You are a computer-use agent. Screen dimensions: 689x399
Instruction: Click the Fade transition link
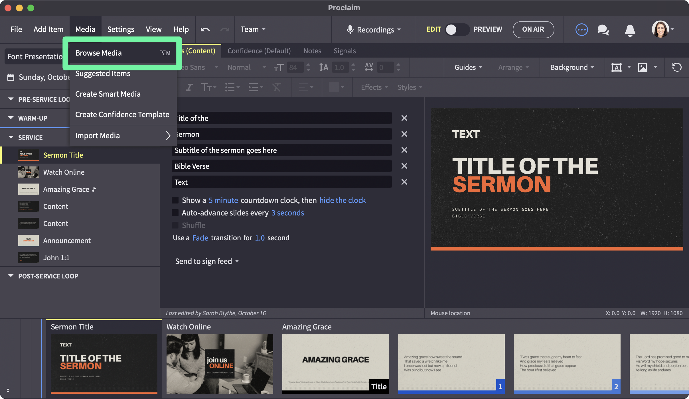click(200, 238)
